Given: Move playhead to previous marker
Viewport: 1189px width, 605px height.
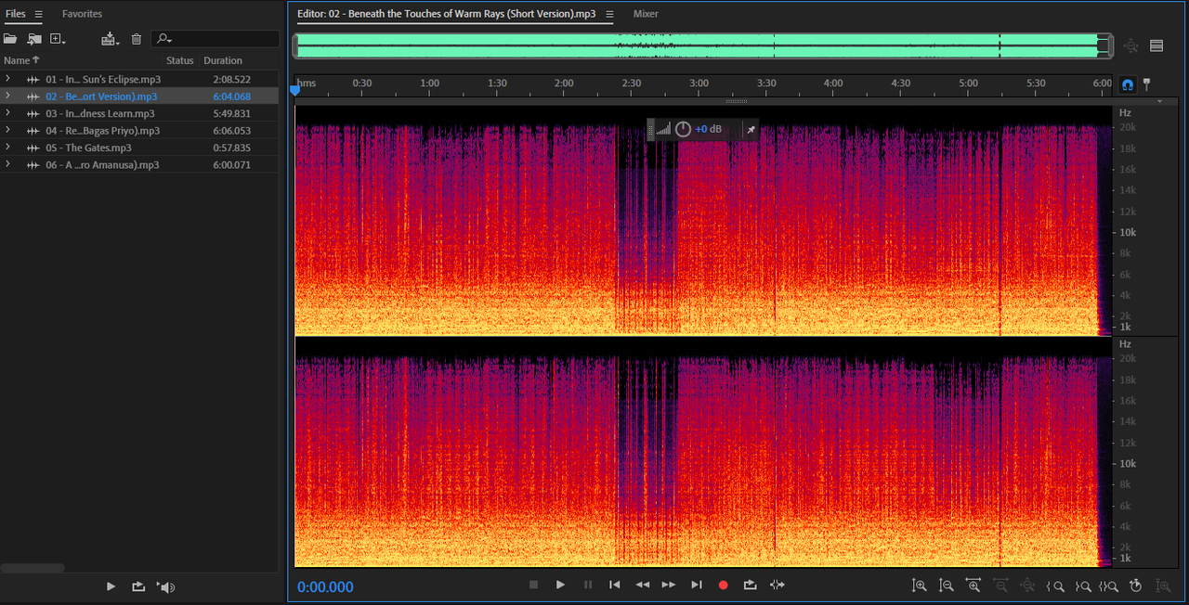Looking at the screenshot, I should pos(614,585).
